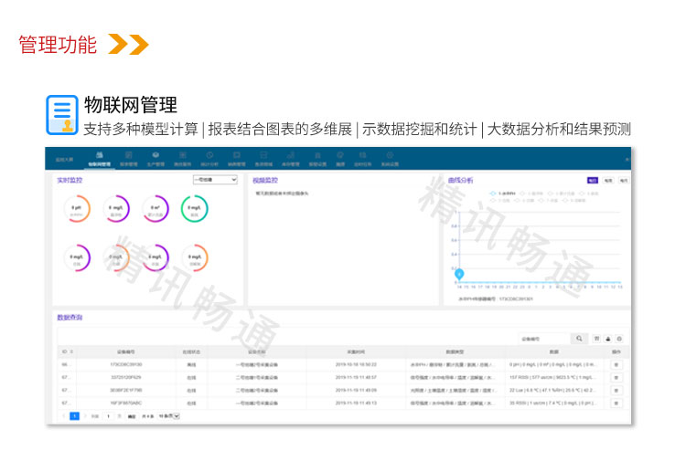Viewport: 686px width, 450px height.
Task: Click the 生产管理 cube icon in navigation
Action: (x=155, y=155)
